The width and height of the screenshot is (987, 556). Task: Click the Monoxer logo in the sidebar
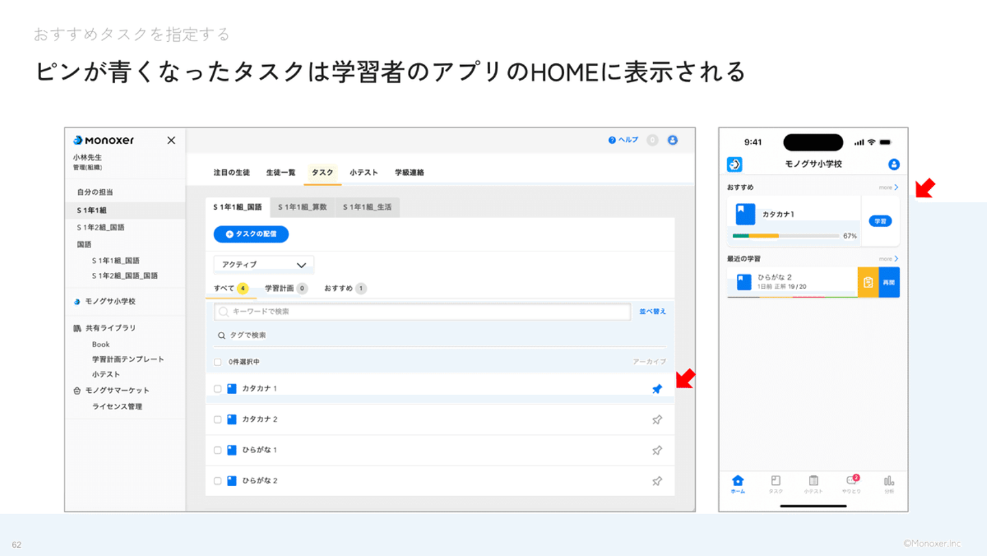point(103,141)
